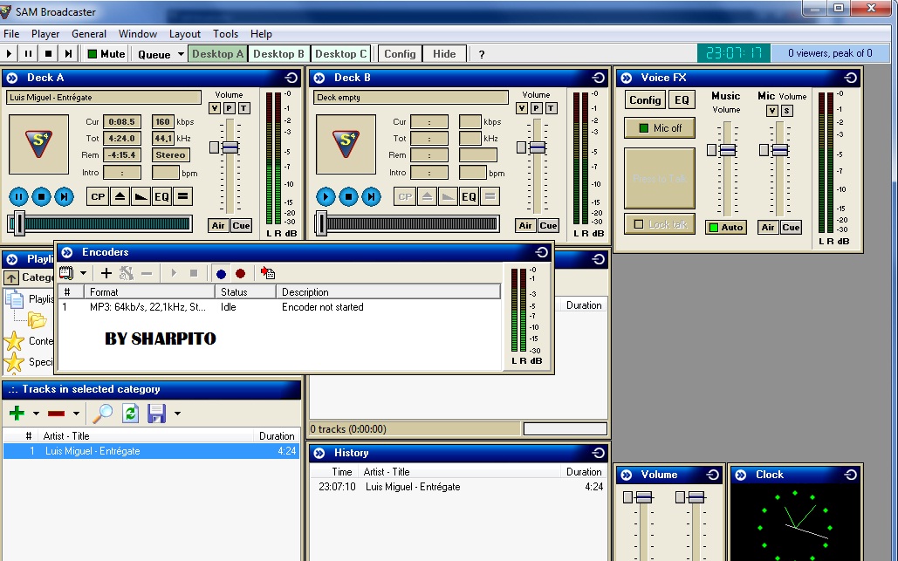Click red dot icon in Encoders toolbar
898x561 pixels.
[241, 274]
